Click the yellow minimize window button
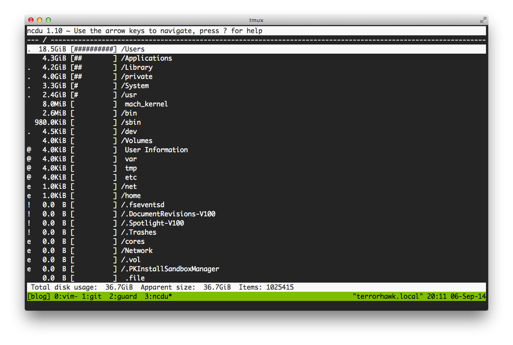The height and width of the screenshot is (345, 513). click(40, 20)
